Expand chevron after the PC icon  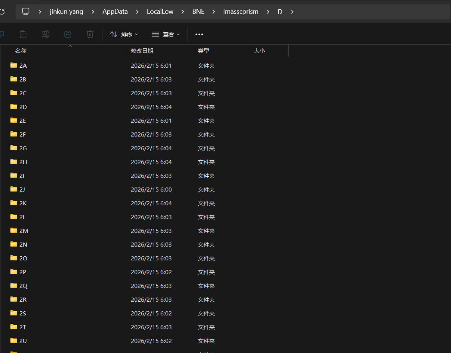[x=40, y=12]
